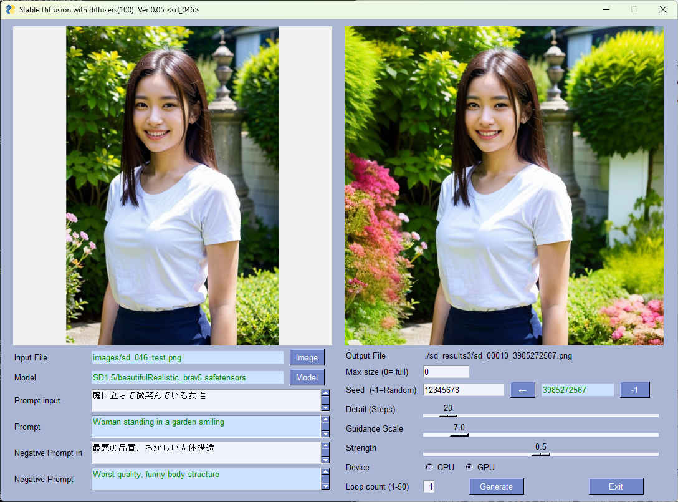Select the GPU device radio button

point(469,467)
